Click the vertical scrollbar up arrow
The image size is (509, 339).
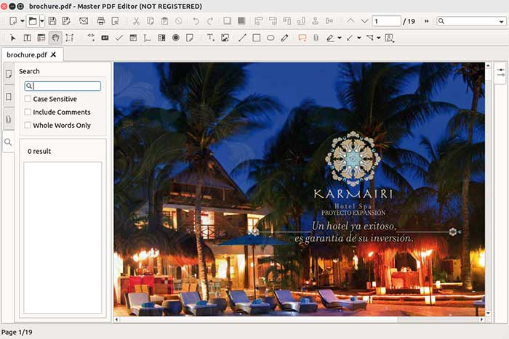pyautogui.click(x=488, y=65)
